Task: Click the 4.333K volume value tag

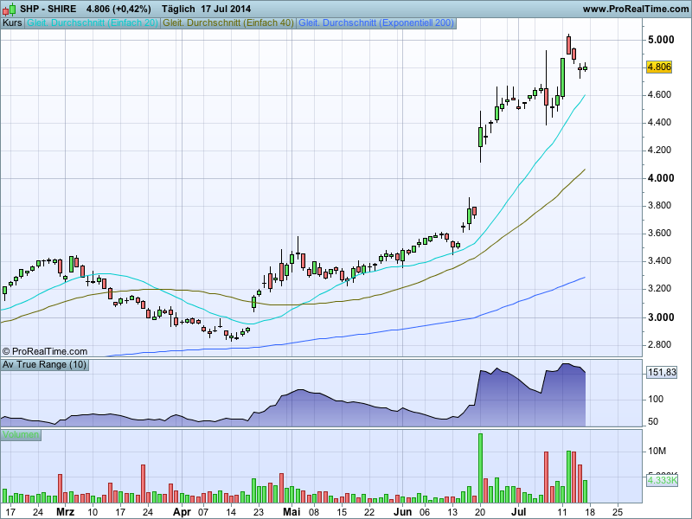Action: point(662,480)
